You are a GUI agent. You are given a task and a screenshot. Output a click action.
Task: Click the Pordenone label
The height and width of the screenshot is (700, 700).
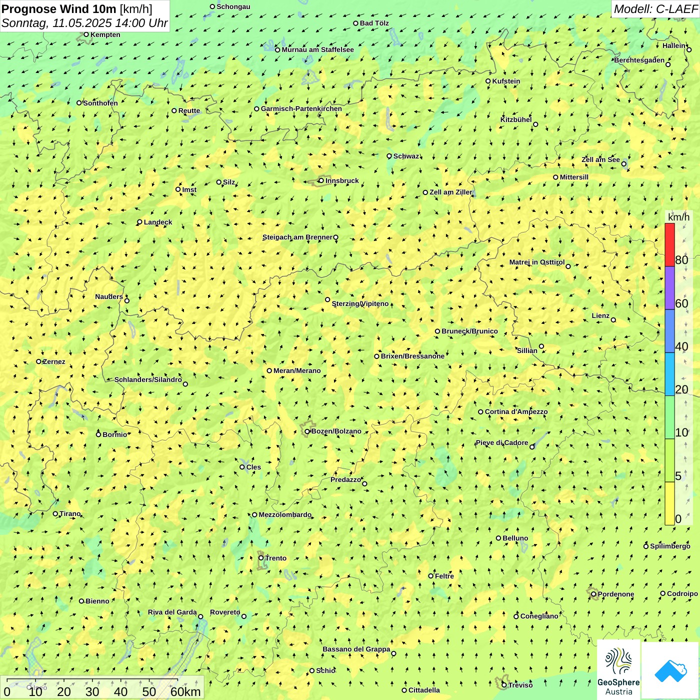[x=615, y=594]
